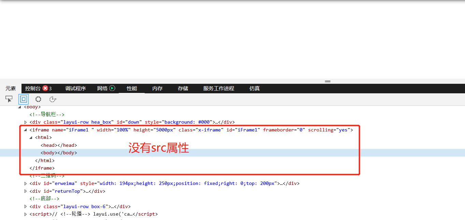
Task: Open the 元素 panel
Action: [x=10, y=88]
